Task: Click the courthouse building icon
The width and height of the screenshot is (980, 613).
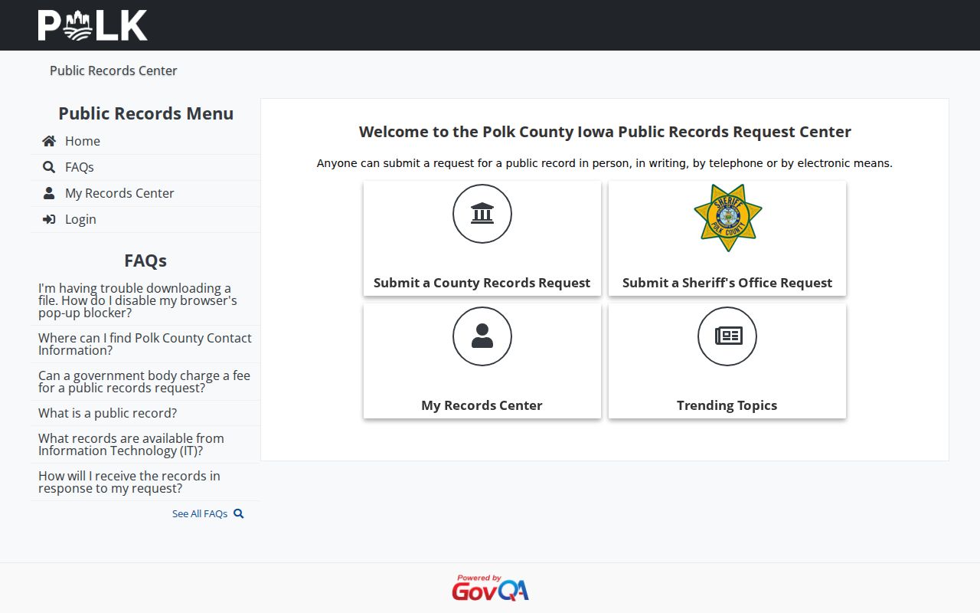Action: (482, 214)
